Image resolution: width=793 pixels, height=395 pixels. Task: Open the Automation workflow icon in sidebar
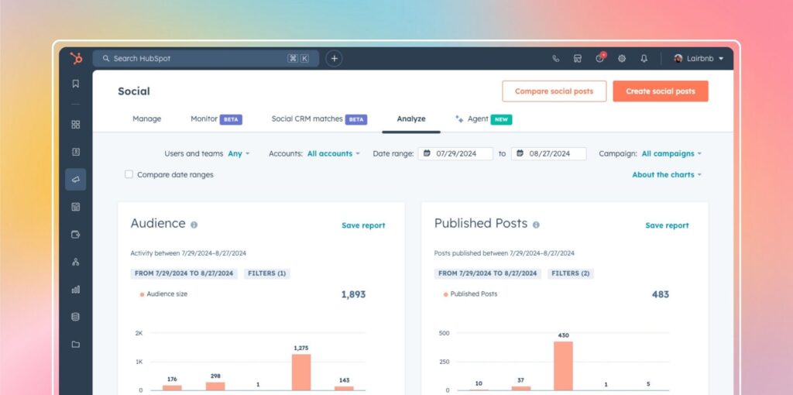point(75,262)
